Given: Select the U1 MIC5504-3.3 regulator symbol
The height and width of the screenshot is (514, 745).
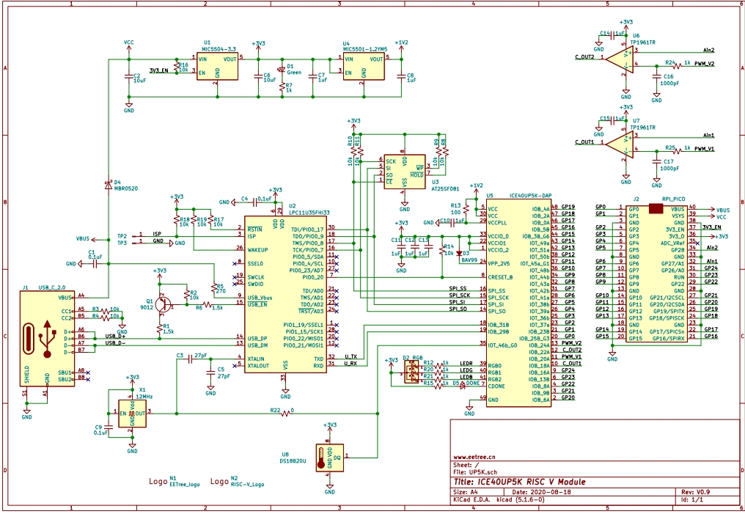Looking at the screenshot, I should (x=218, y=66).
